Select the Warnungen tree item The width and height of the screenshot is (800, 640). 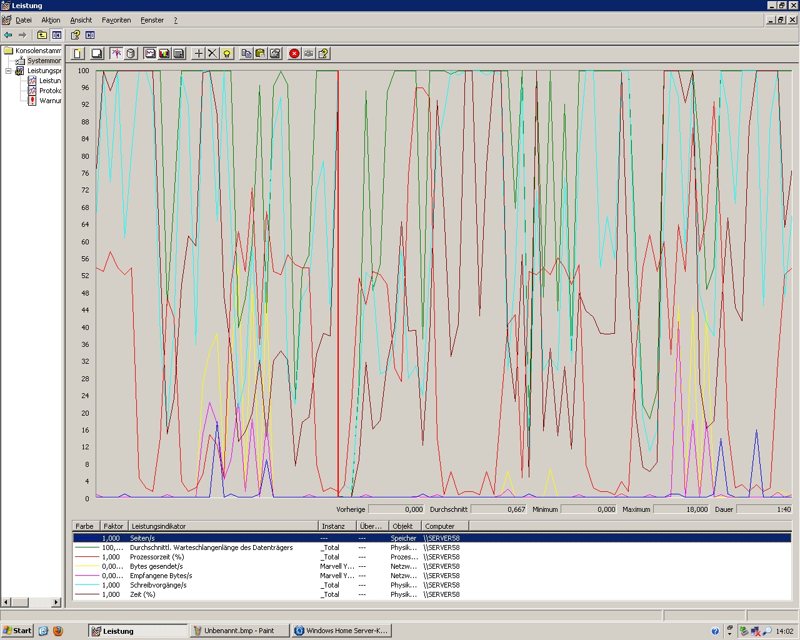(50, 101)
